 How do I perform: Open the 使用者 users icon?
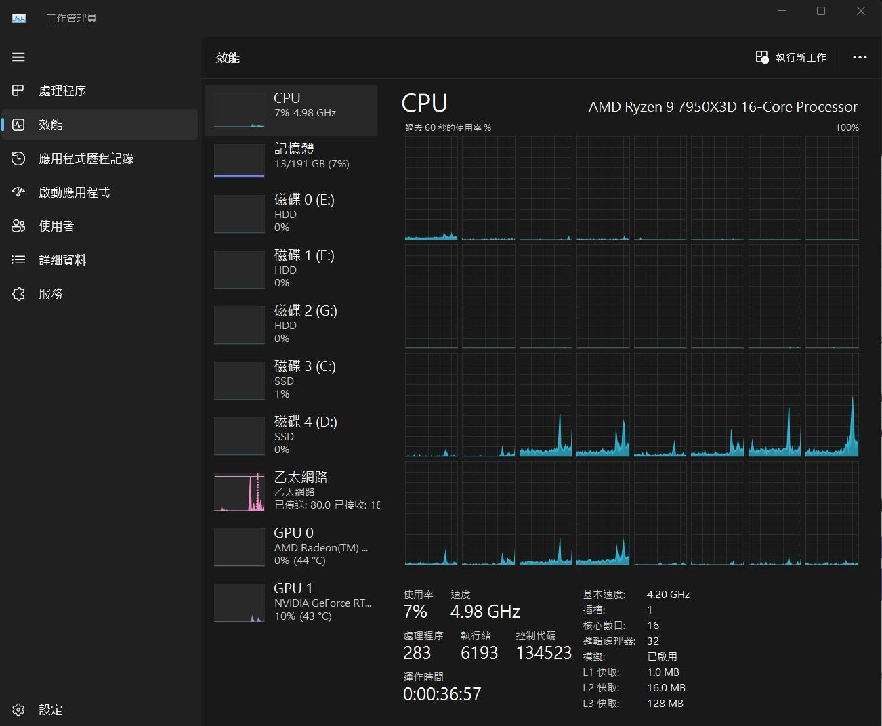click(18, 226)
